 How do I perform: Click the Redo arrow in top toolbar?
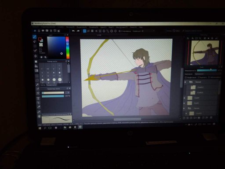(x=78, y=31)
